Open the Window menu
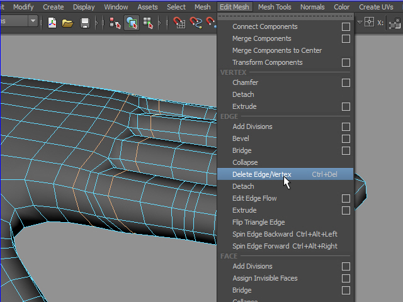The image size is (403, 302). tap(116, 7)
